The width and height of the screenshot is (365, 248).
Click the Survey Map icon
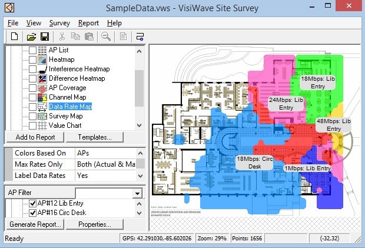click(x=42, y=116)
